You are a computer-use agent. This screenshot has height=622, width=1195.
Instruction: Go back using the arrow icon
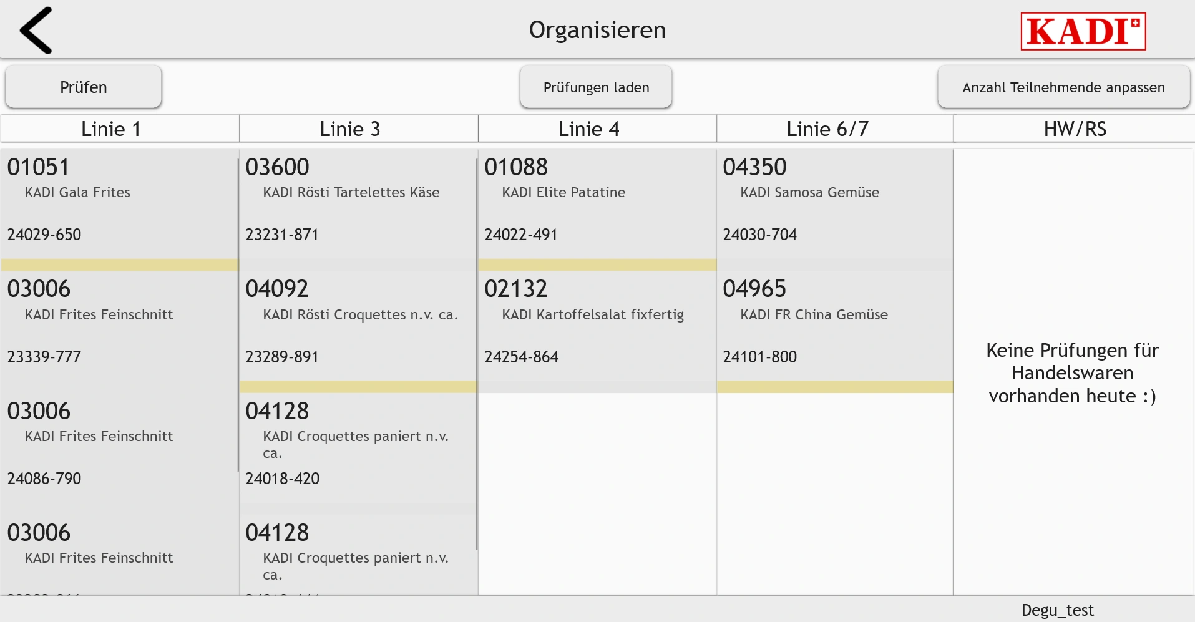(36, 31)
